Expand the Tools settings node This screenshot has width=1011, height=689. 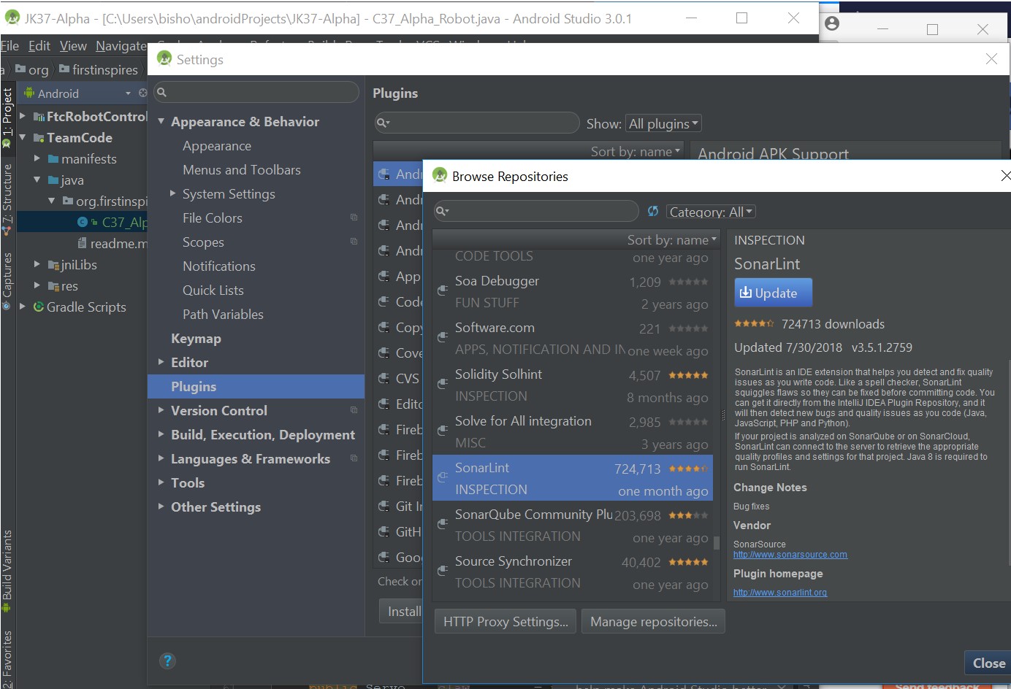pos(161,482)
